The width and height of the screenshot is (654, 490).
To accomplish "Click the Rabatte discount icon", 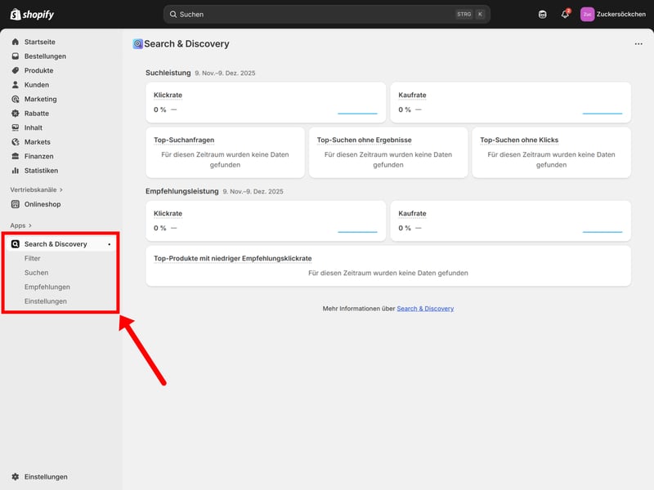I will [16, 114].
